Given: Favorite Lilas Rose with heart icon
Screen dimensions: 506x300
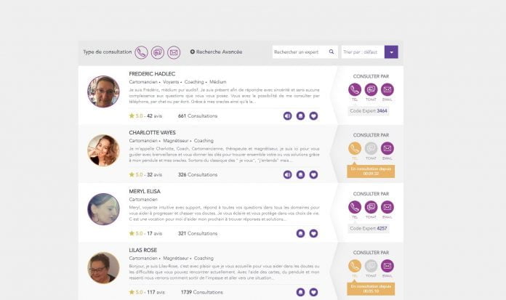Looking at the screenshot, I should coord(313,292).
